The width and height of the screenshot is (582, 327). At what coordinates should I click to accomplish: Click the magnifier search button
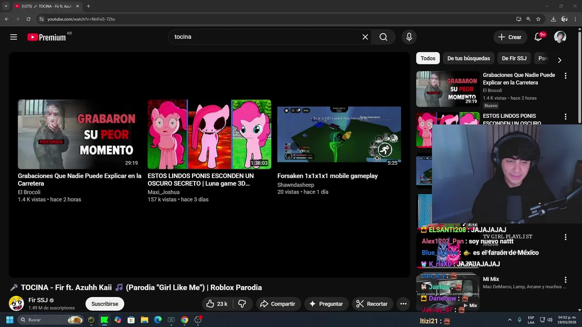(x=383, y=37)
